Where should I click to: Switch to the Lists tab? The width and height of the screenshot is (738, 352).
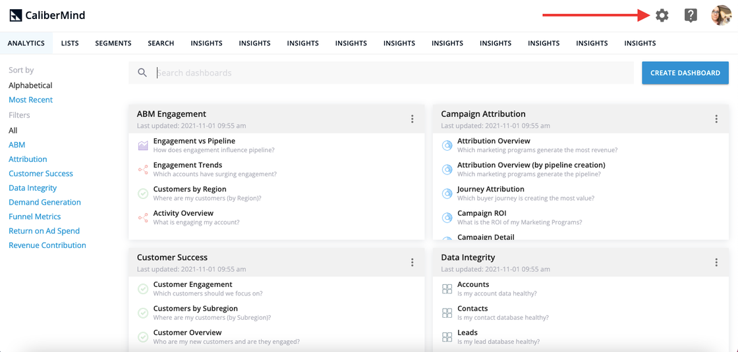70,43
